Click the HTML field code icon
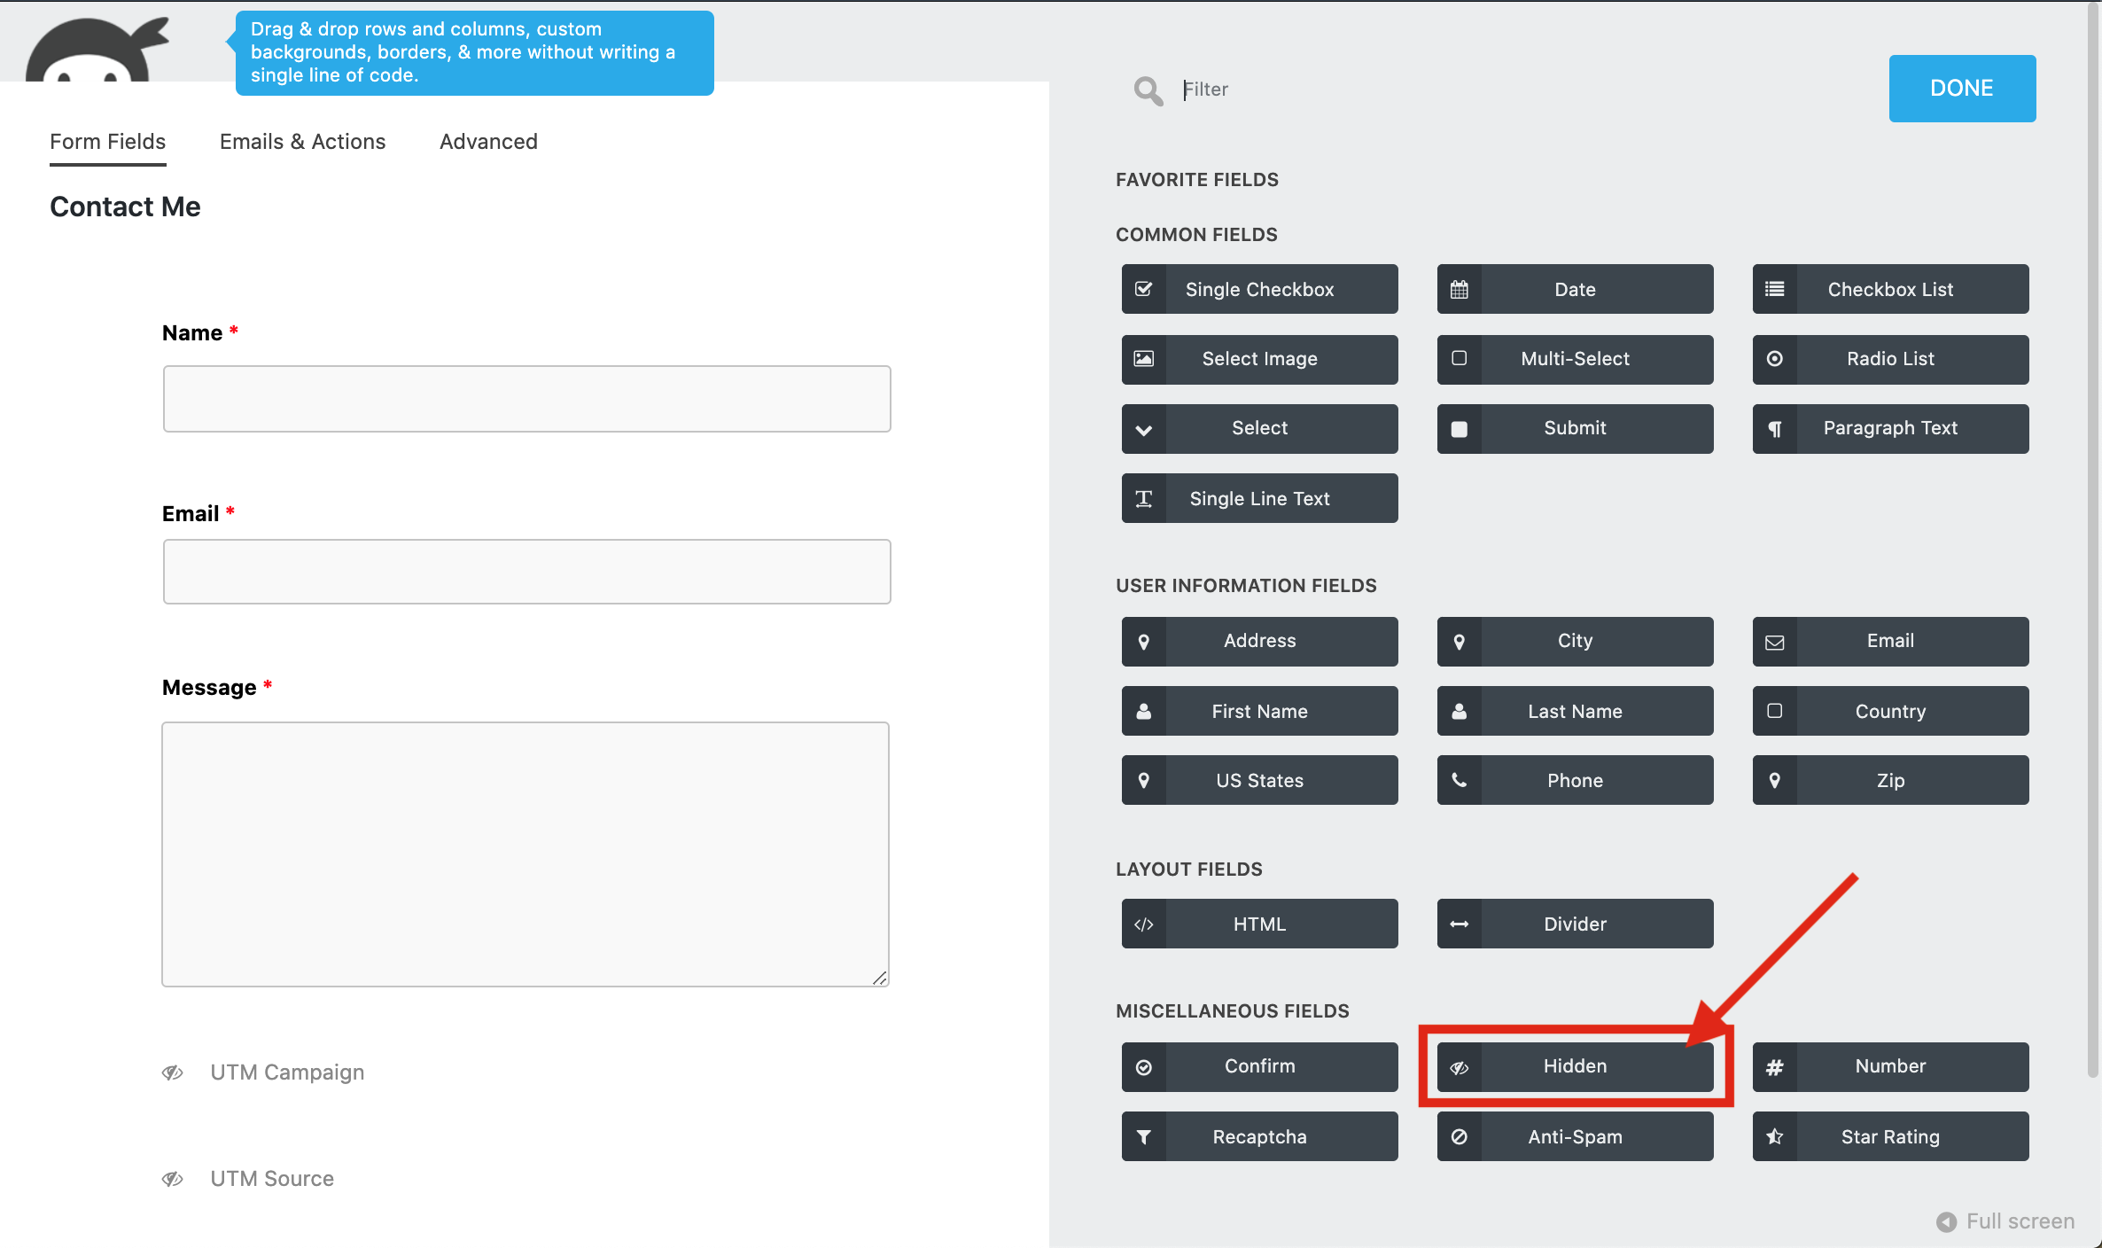Image resolution: width=2102 pixels, height=1248 pixels. coord(1143,924)
